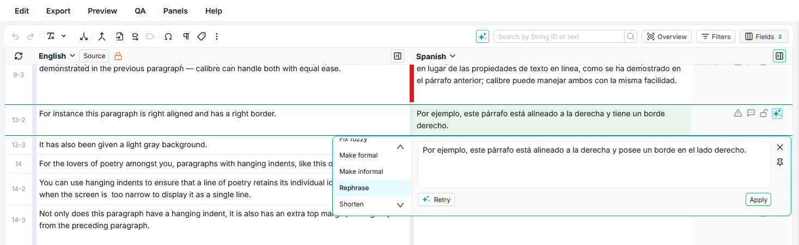
Task: Open comments for segment 13-2
Action: pos(751,113)
